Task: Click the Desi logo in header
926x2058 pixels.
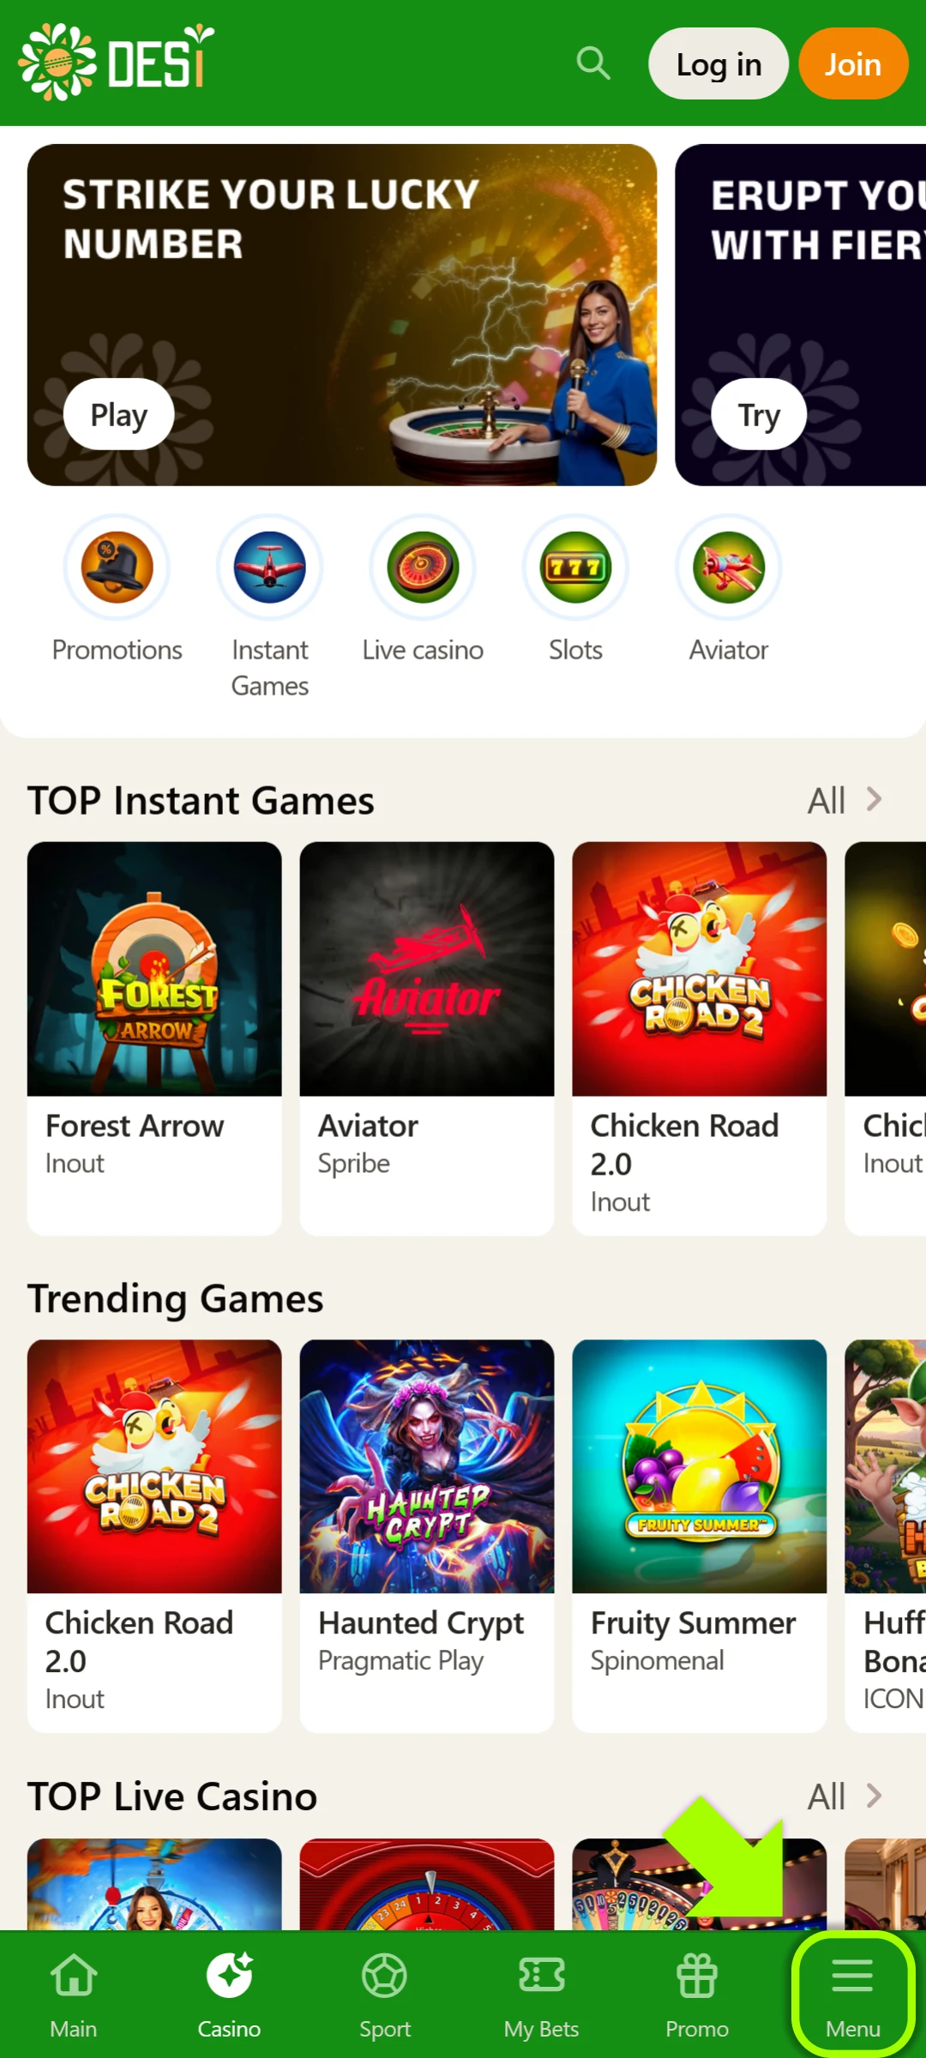Action: [117, 62]
